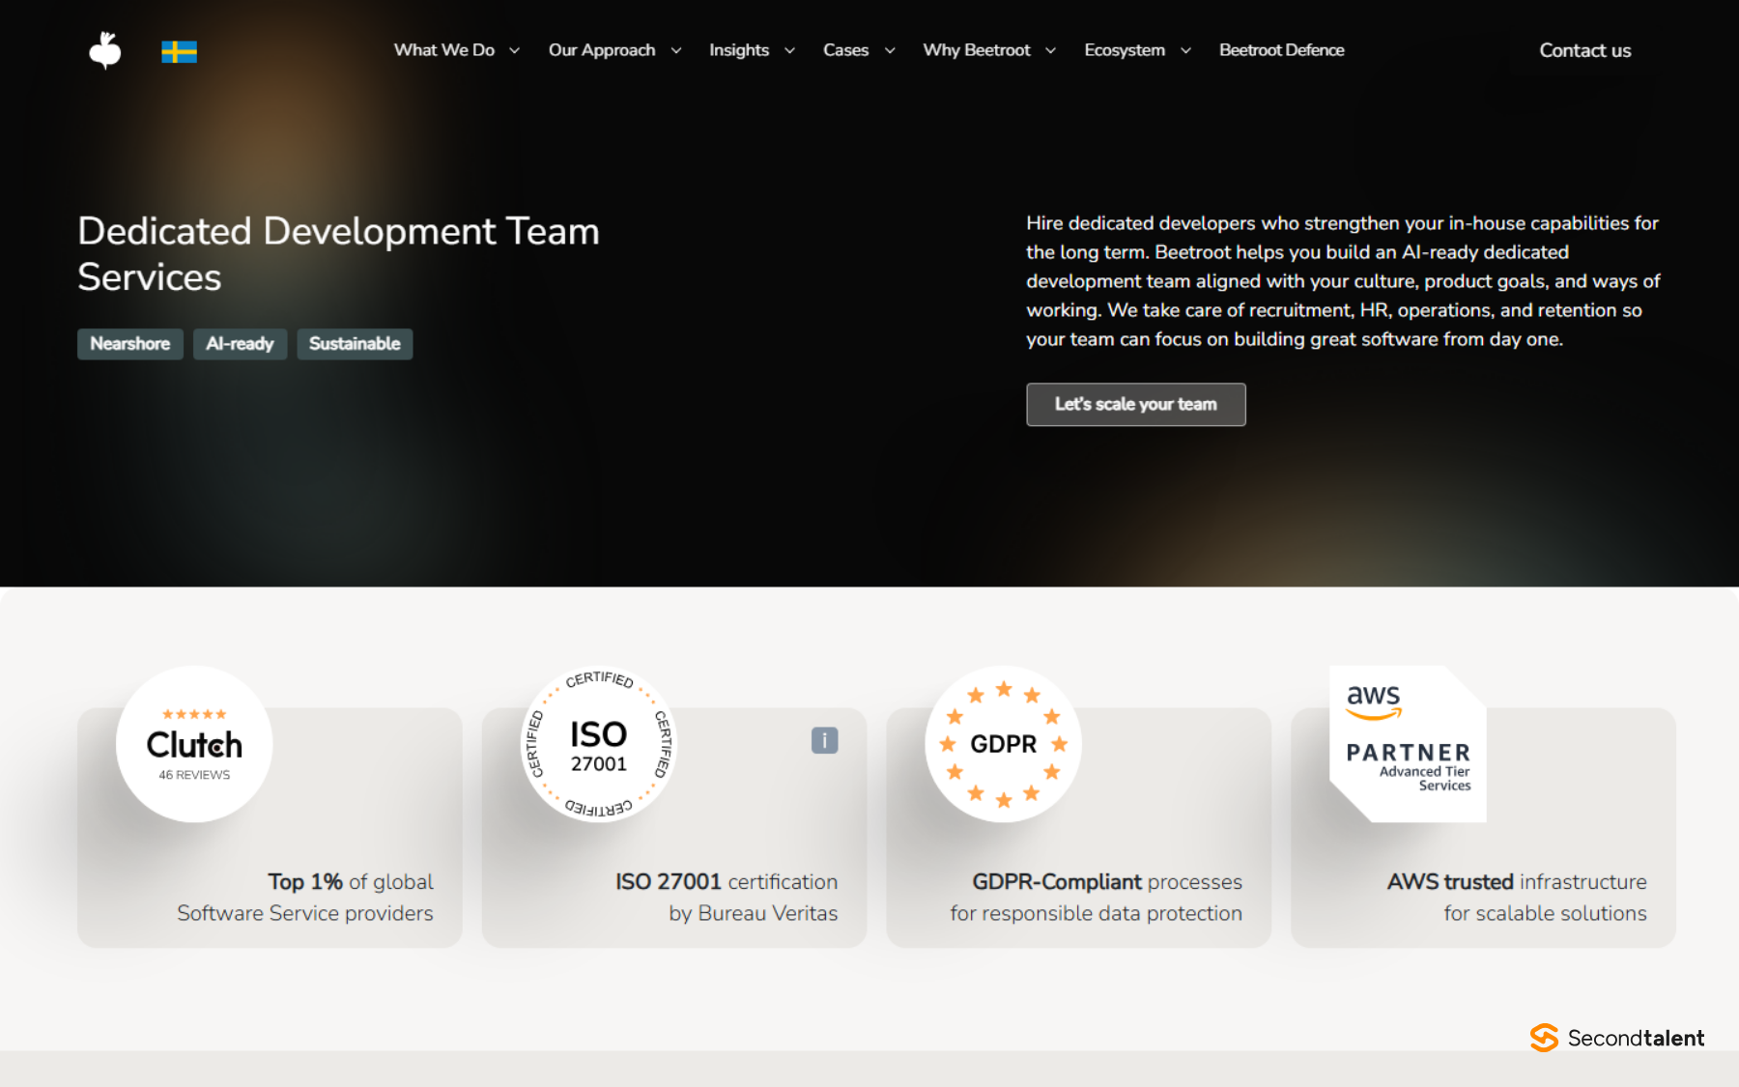Click the Hire dedicated developers paragraph
Screen dimensions: 1739x1087
[1343, 281]
